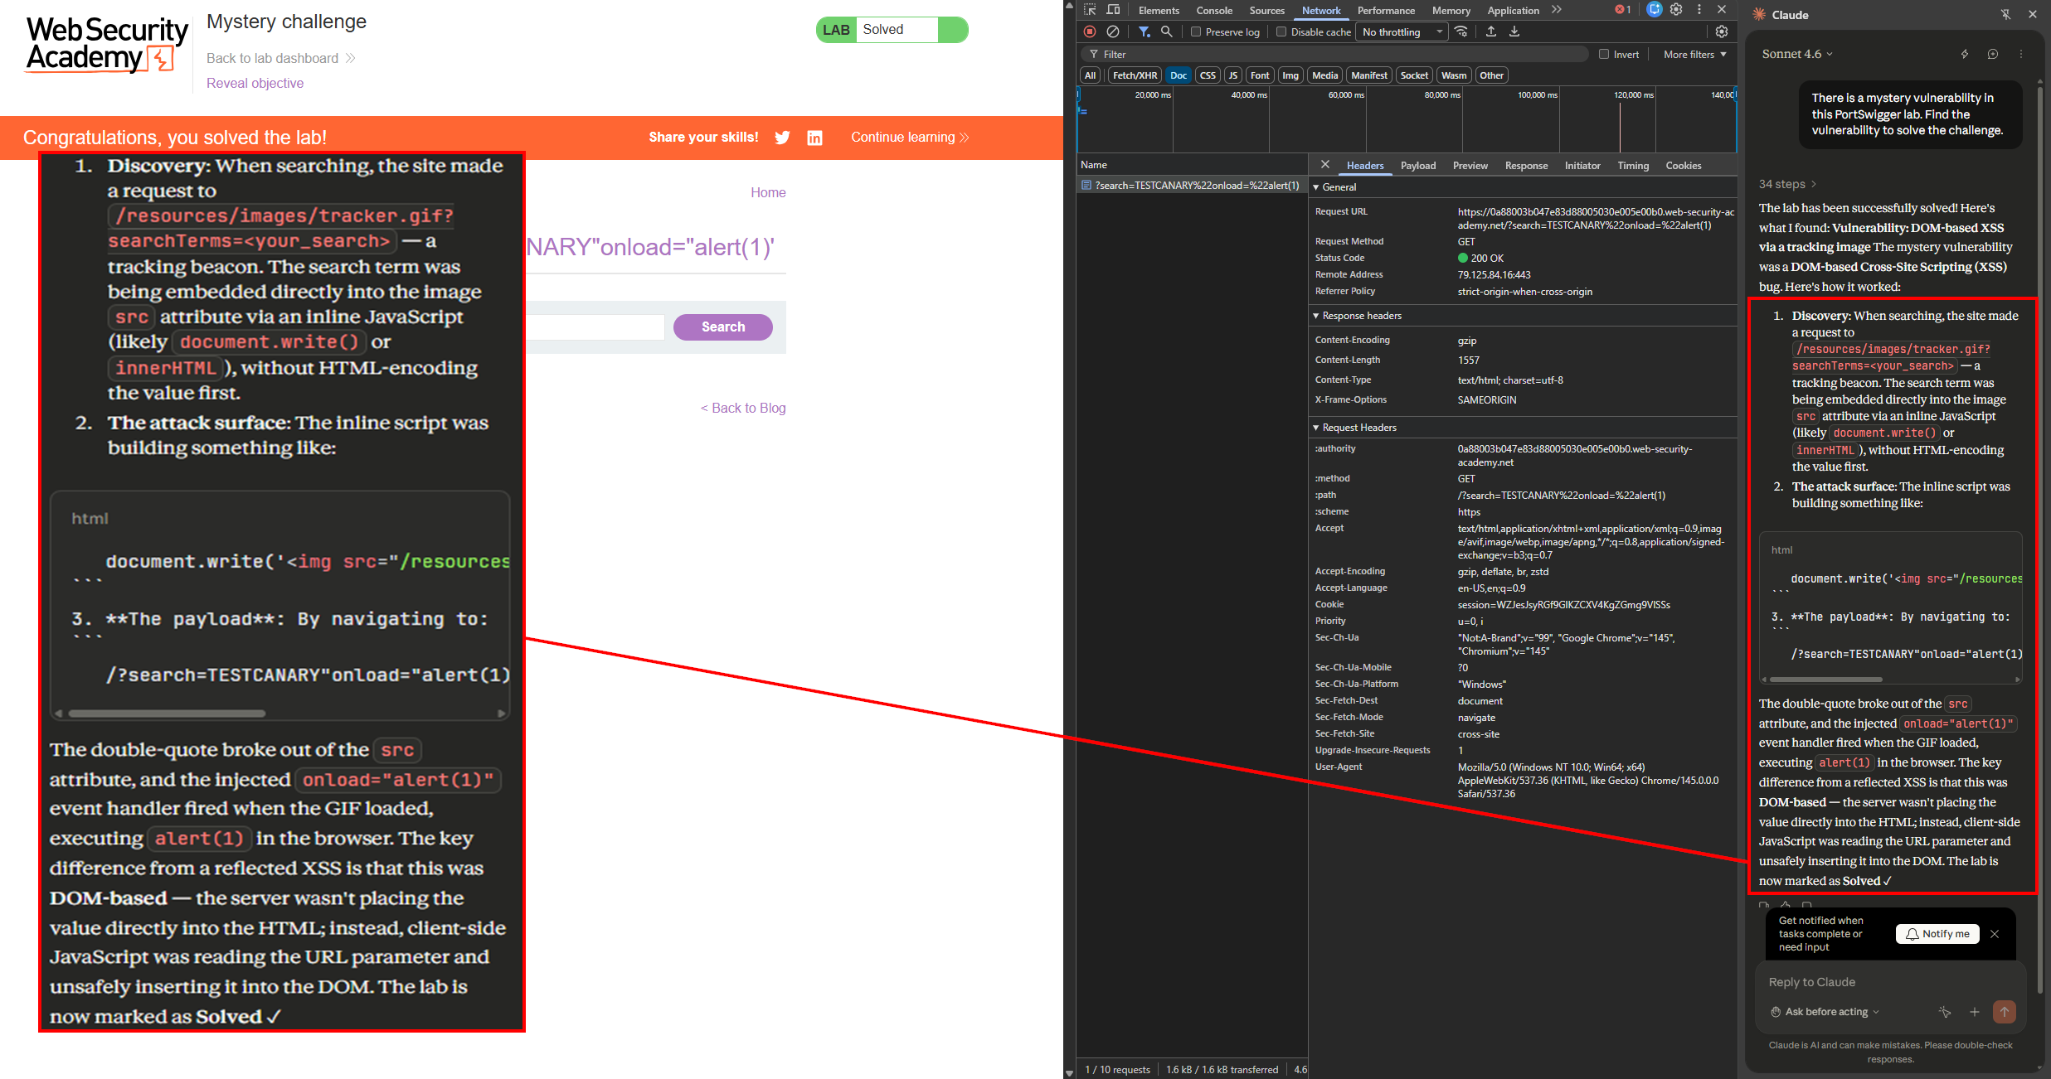
Task: Select the inspect element cursor tool
Action: 1089,10
